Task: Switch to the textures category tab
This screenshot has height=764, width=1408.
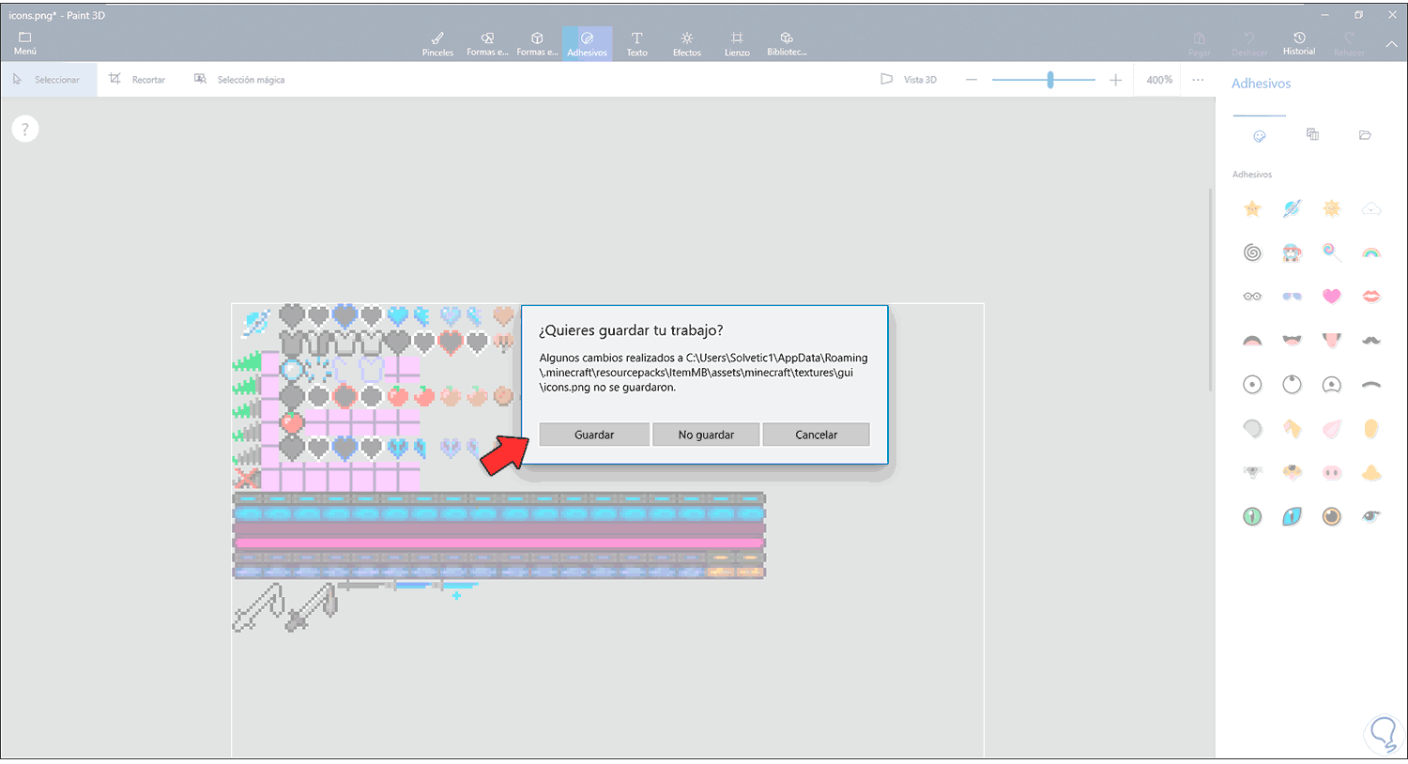Action: (x=1312, y=135)
